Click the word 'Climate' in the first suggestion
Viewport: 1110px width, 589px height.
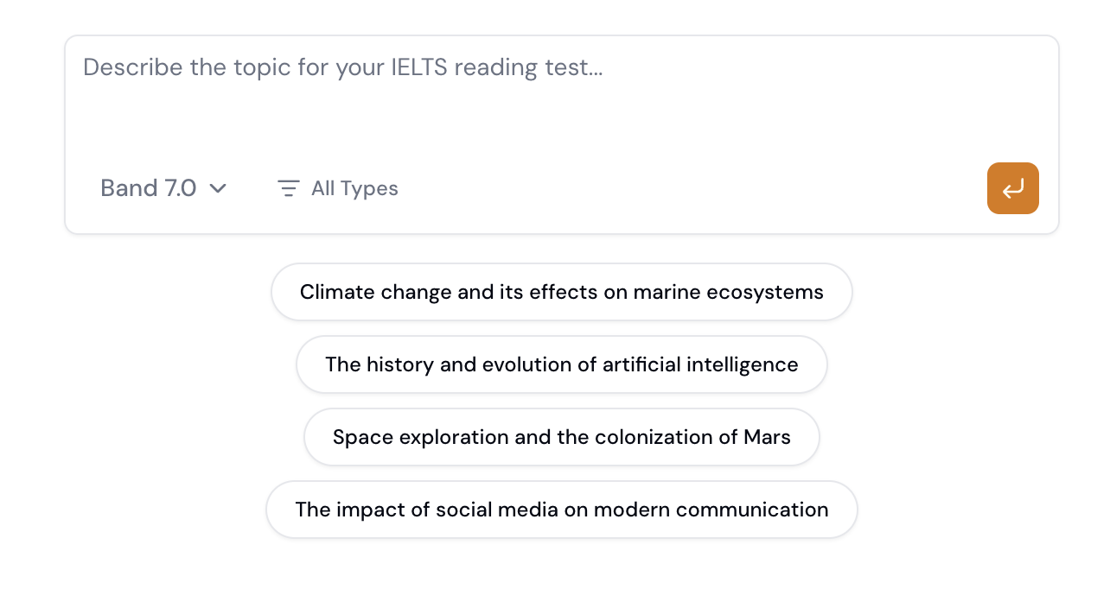(337, 292)
